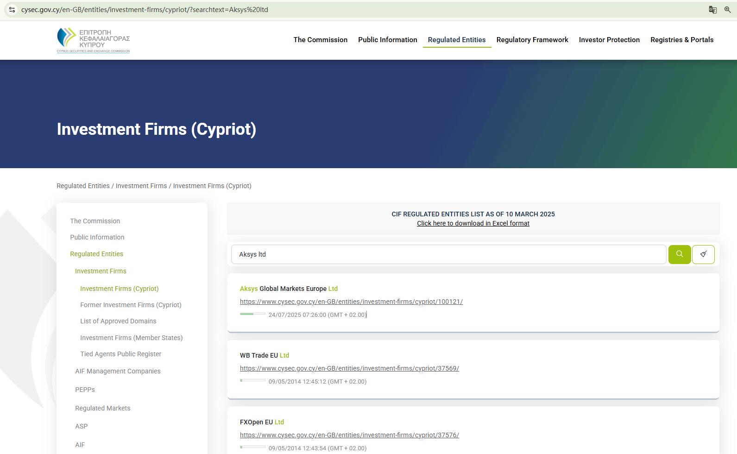The image size is (737, 454).
Task: Click the WB Trade EU Ltd title
Action: click(265, 355)
